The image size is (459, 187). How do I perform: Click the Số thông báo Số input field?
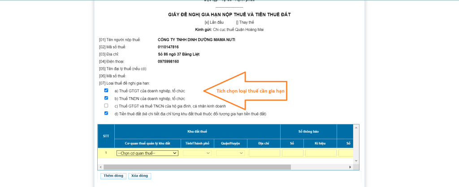click(293, 153)
